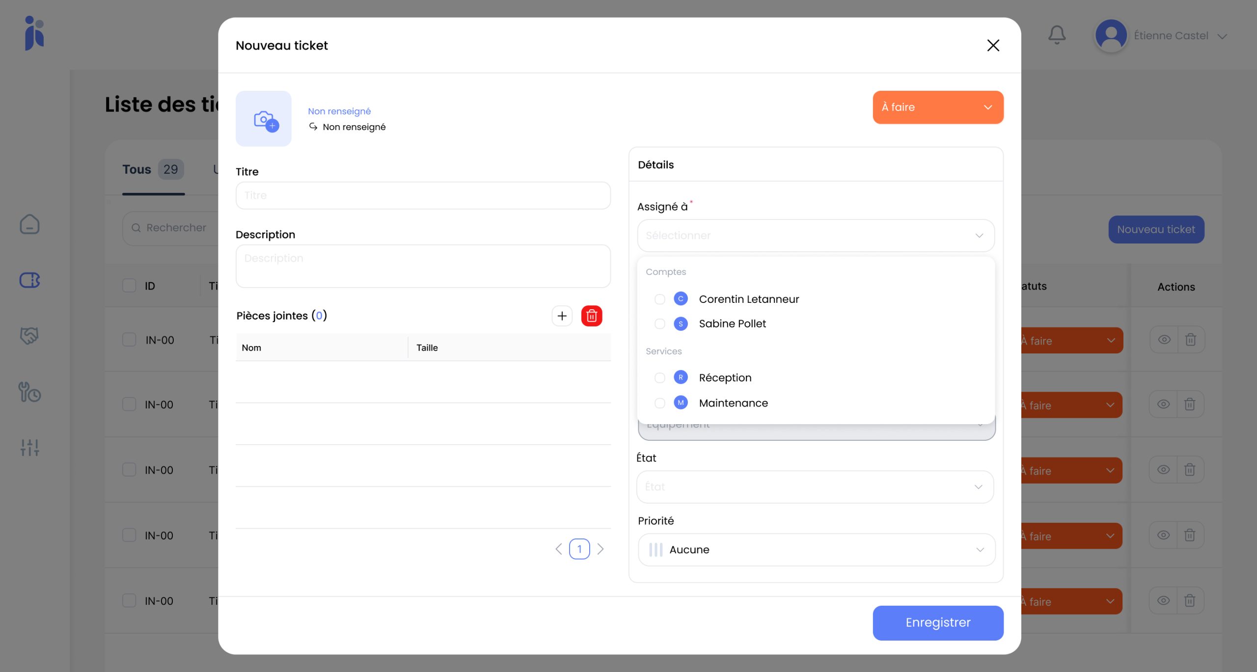Open the tickets icon in sidebar
Screen dimensions: 1257x672
[x=29, y=280]
